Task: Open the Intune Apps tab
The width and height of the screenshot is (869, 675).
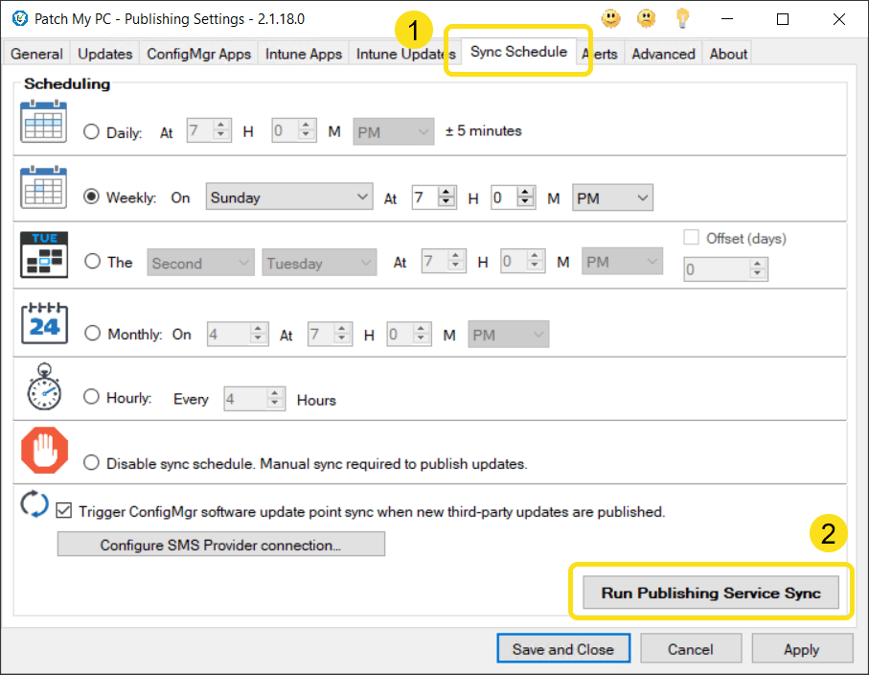Action: (x=303, y=54)
